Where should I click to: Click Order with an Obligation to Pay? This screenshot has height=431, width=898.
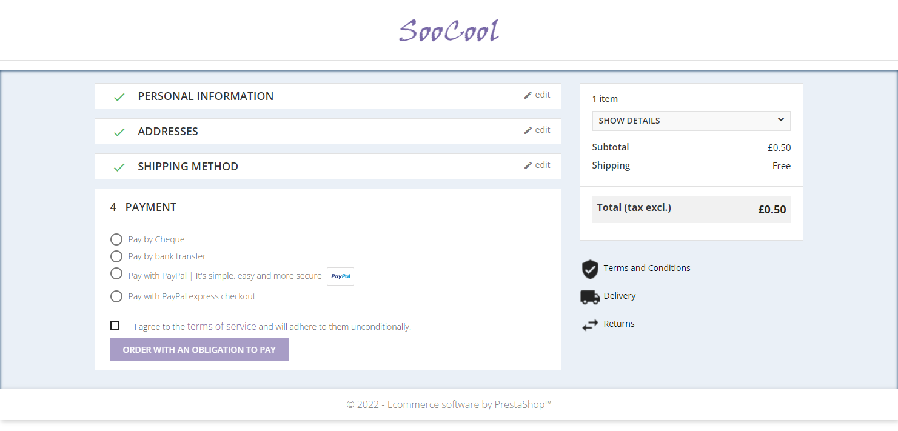199,350
